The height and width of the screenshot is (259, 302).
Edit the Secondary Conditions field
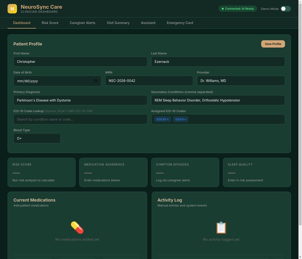pos(218,100)
